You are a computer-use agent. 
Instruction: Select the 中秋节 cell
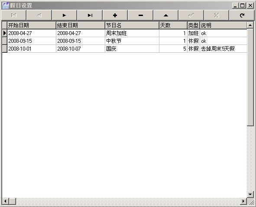132,41
